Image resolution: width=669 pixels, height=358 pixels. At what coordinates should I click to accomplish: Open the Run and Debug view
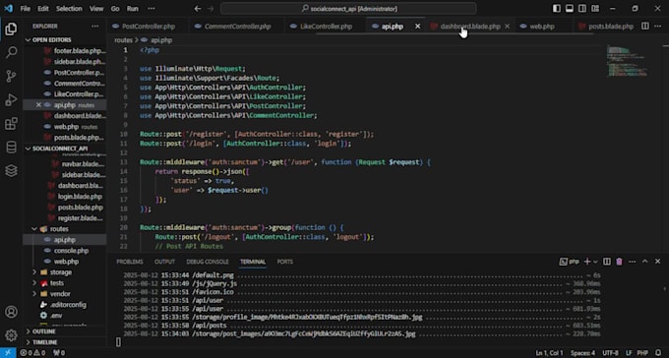(11, 100)
